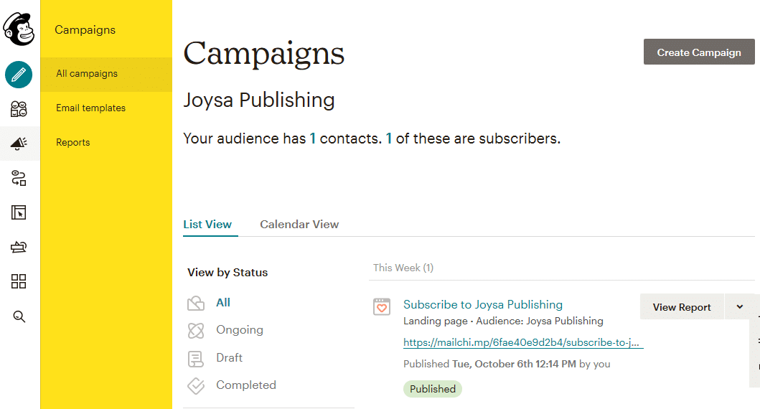Filter campaigns by Draft status
Screen dimensions: 760x409
pos(229,357)
